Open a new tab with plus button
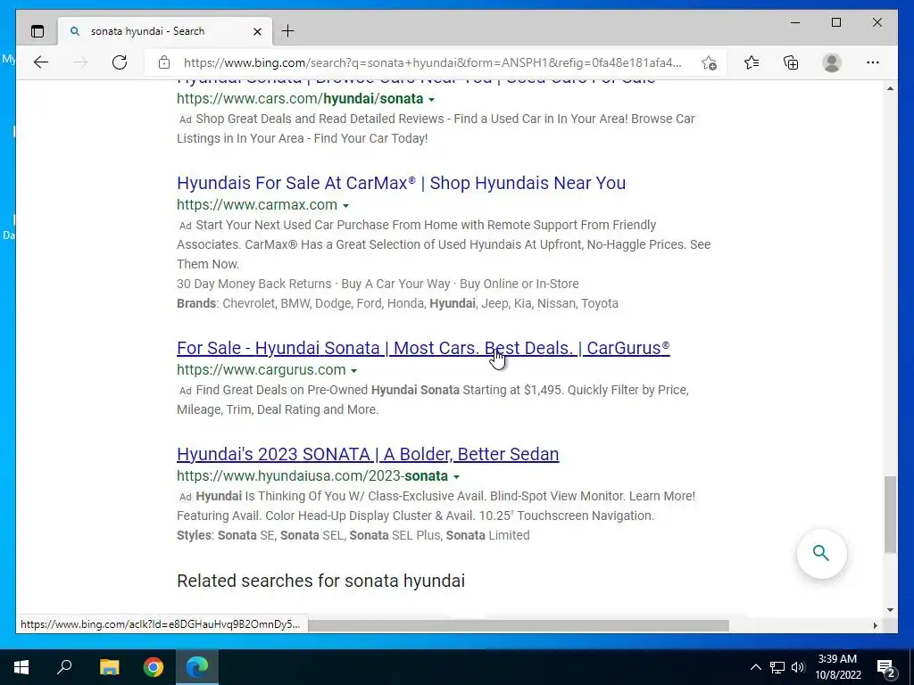The width and height of the screenshot is (914, 685). click(x=288, y=31)
